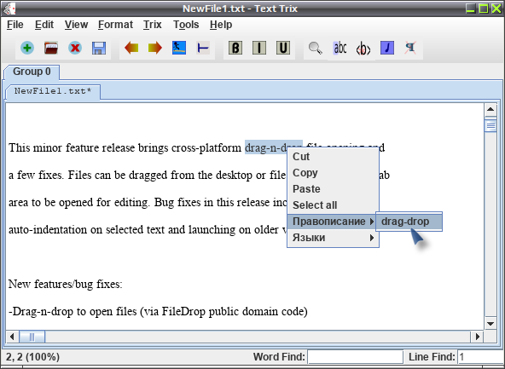Screen dimensions: 505x369
Task: Go back with the left arrow icon
Action: pyautogui.click(x=131, y=48)
